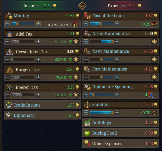
Task: Click the Stability scales icon
Action: tap(154, 113)
